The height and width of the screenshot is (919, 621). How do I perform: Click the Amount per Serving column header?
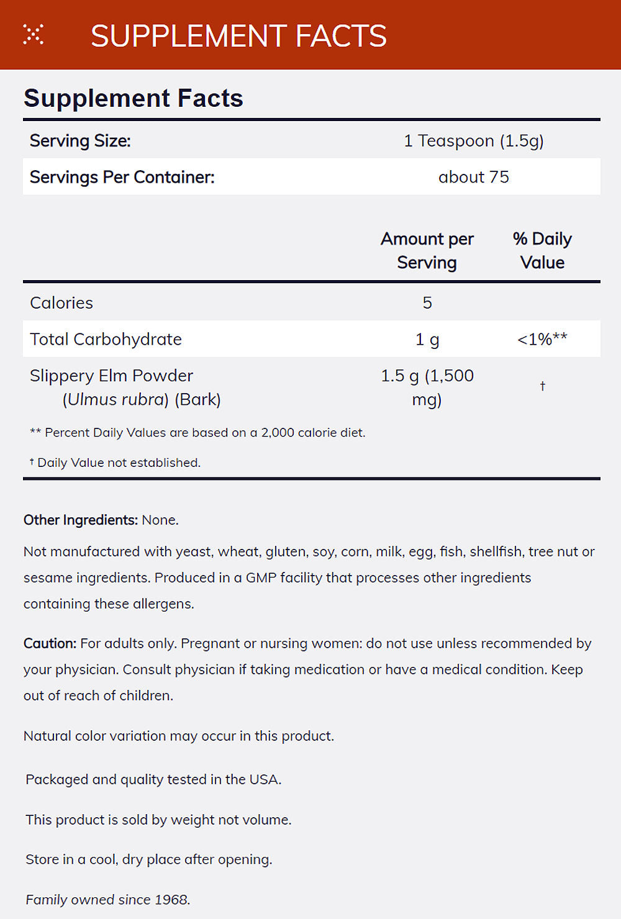[x=427, y=250]
